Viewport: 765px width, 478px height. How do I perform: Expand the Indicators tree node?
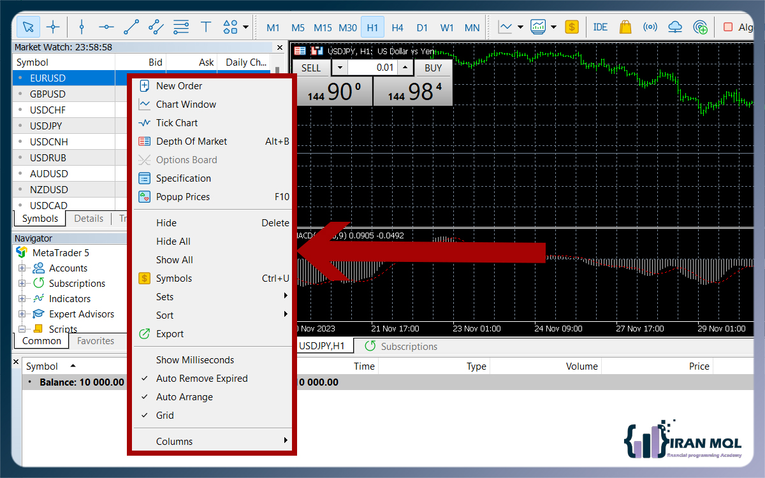coord(22,298)
